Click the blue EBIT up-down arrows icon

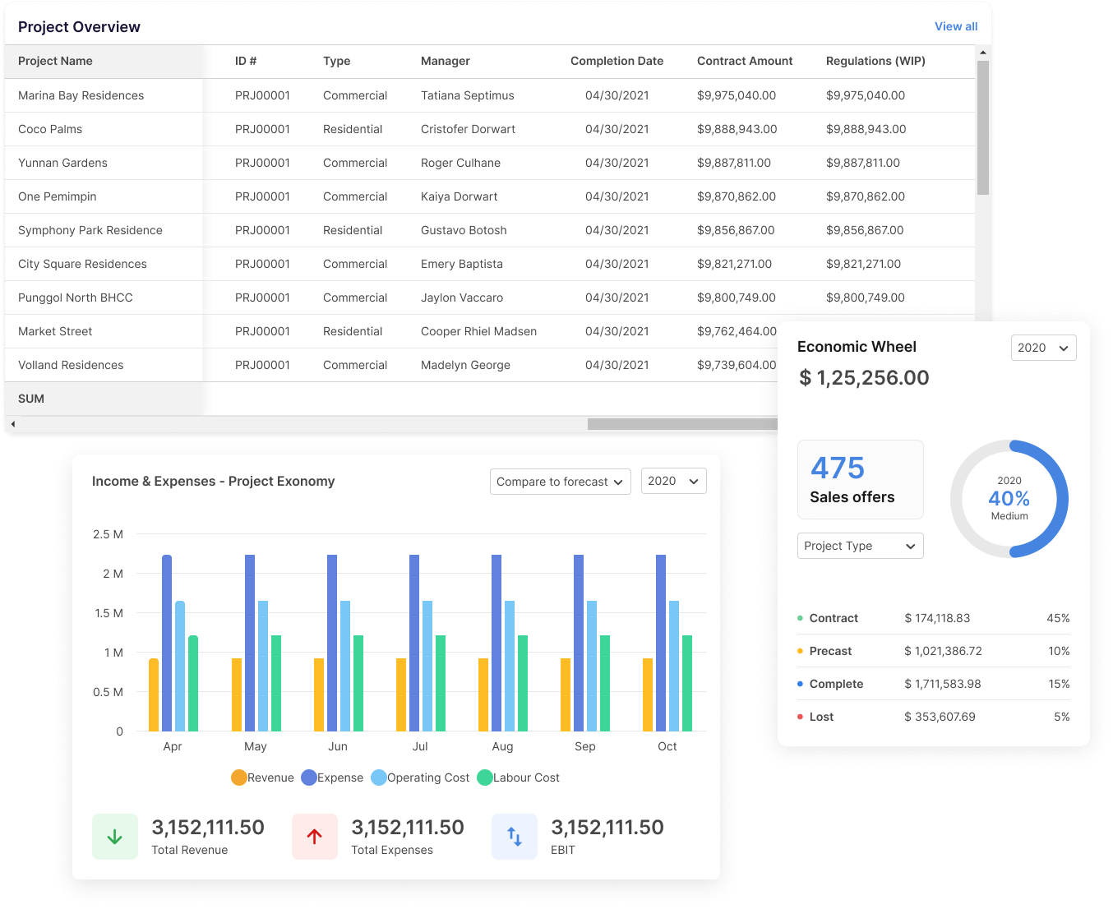515,837
